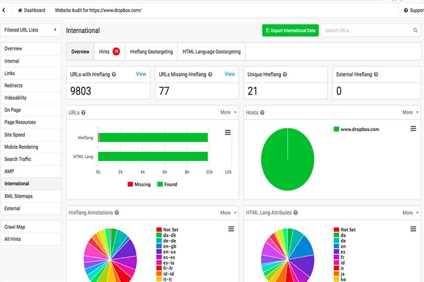Click help icon beside URLs with Hreflang
Viewport: 424px width, 282px height.
pyautogui.click(x=114, y=74)
